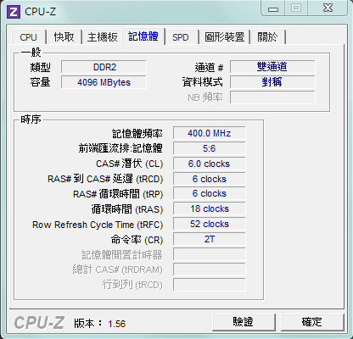The height and width of the screenshot is (339, 353).
Task: Open the 圖形裝置 tab
Action: tap(225, 37)
